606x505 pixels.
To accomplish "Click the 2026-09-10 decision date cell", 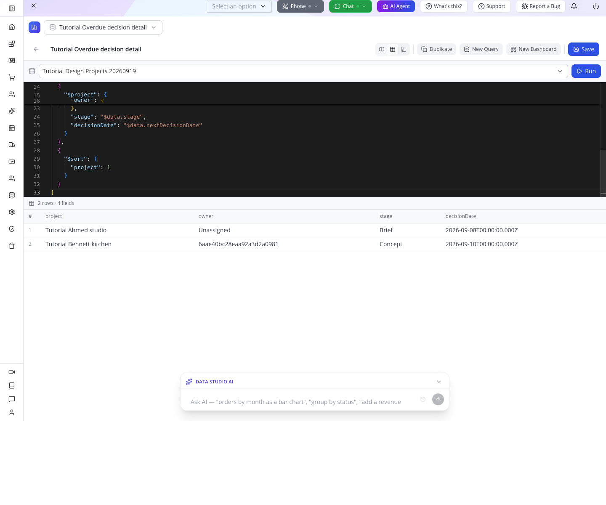I will [481, 244].
